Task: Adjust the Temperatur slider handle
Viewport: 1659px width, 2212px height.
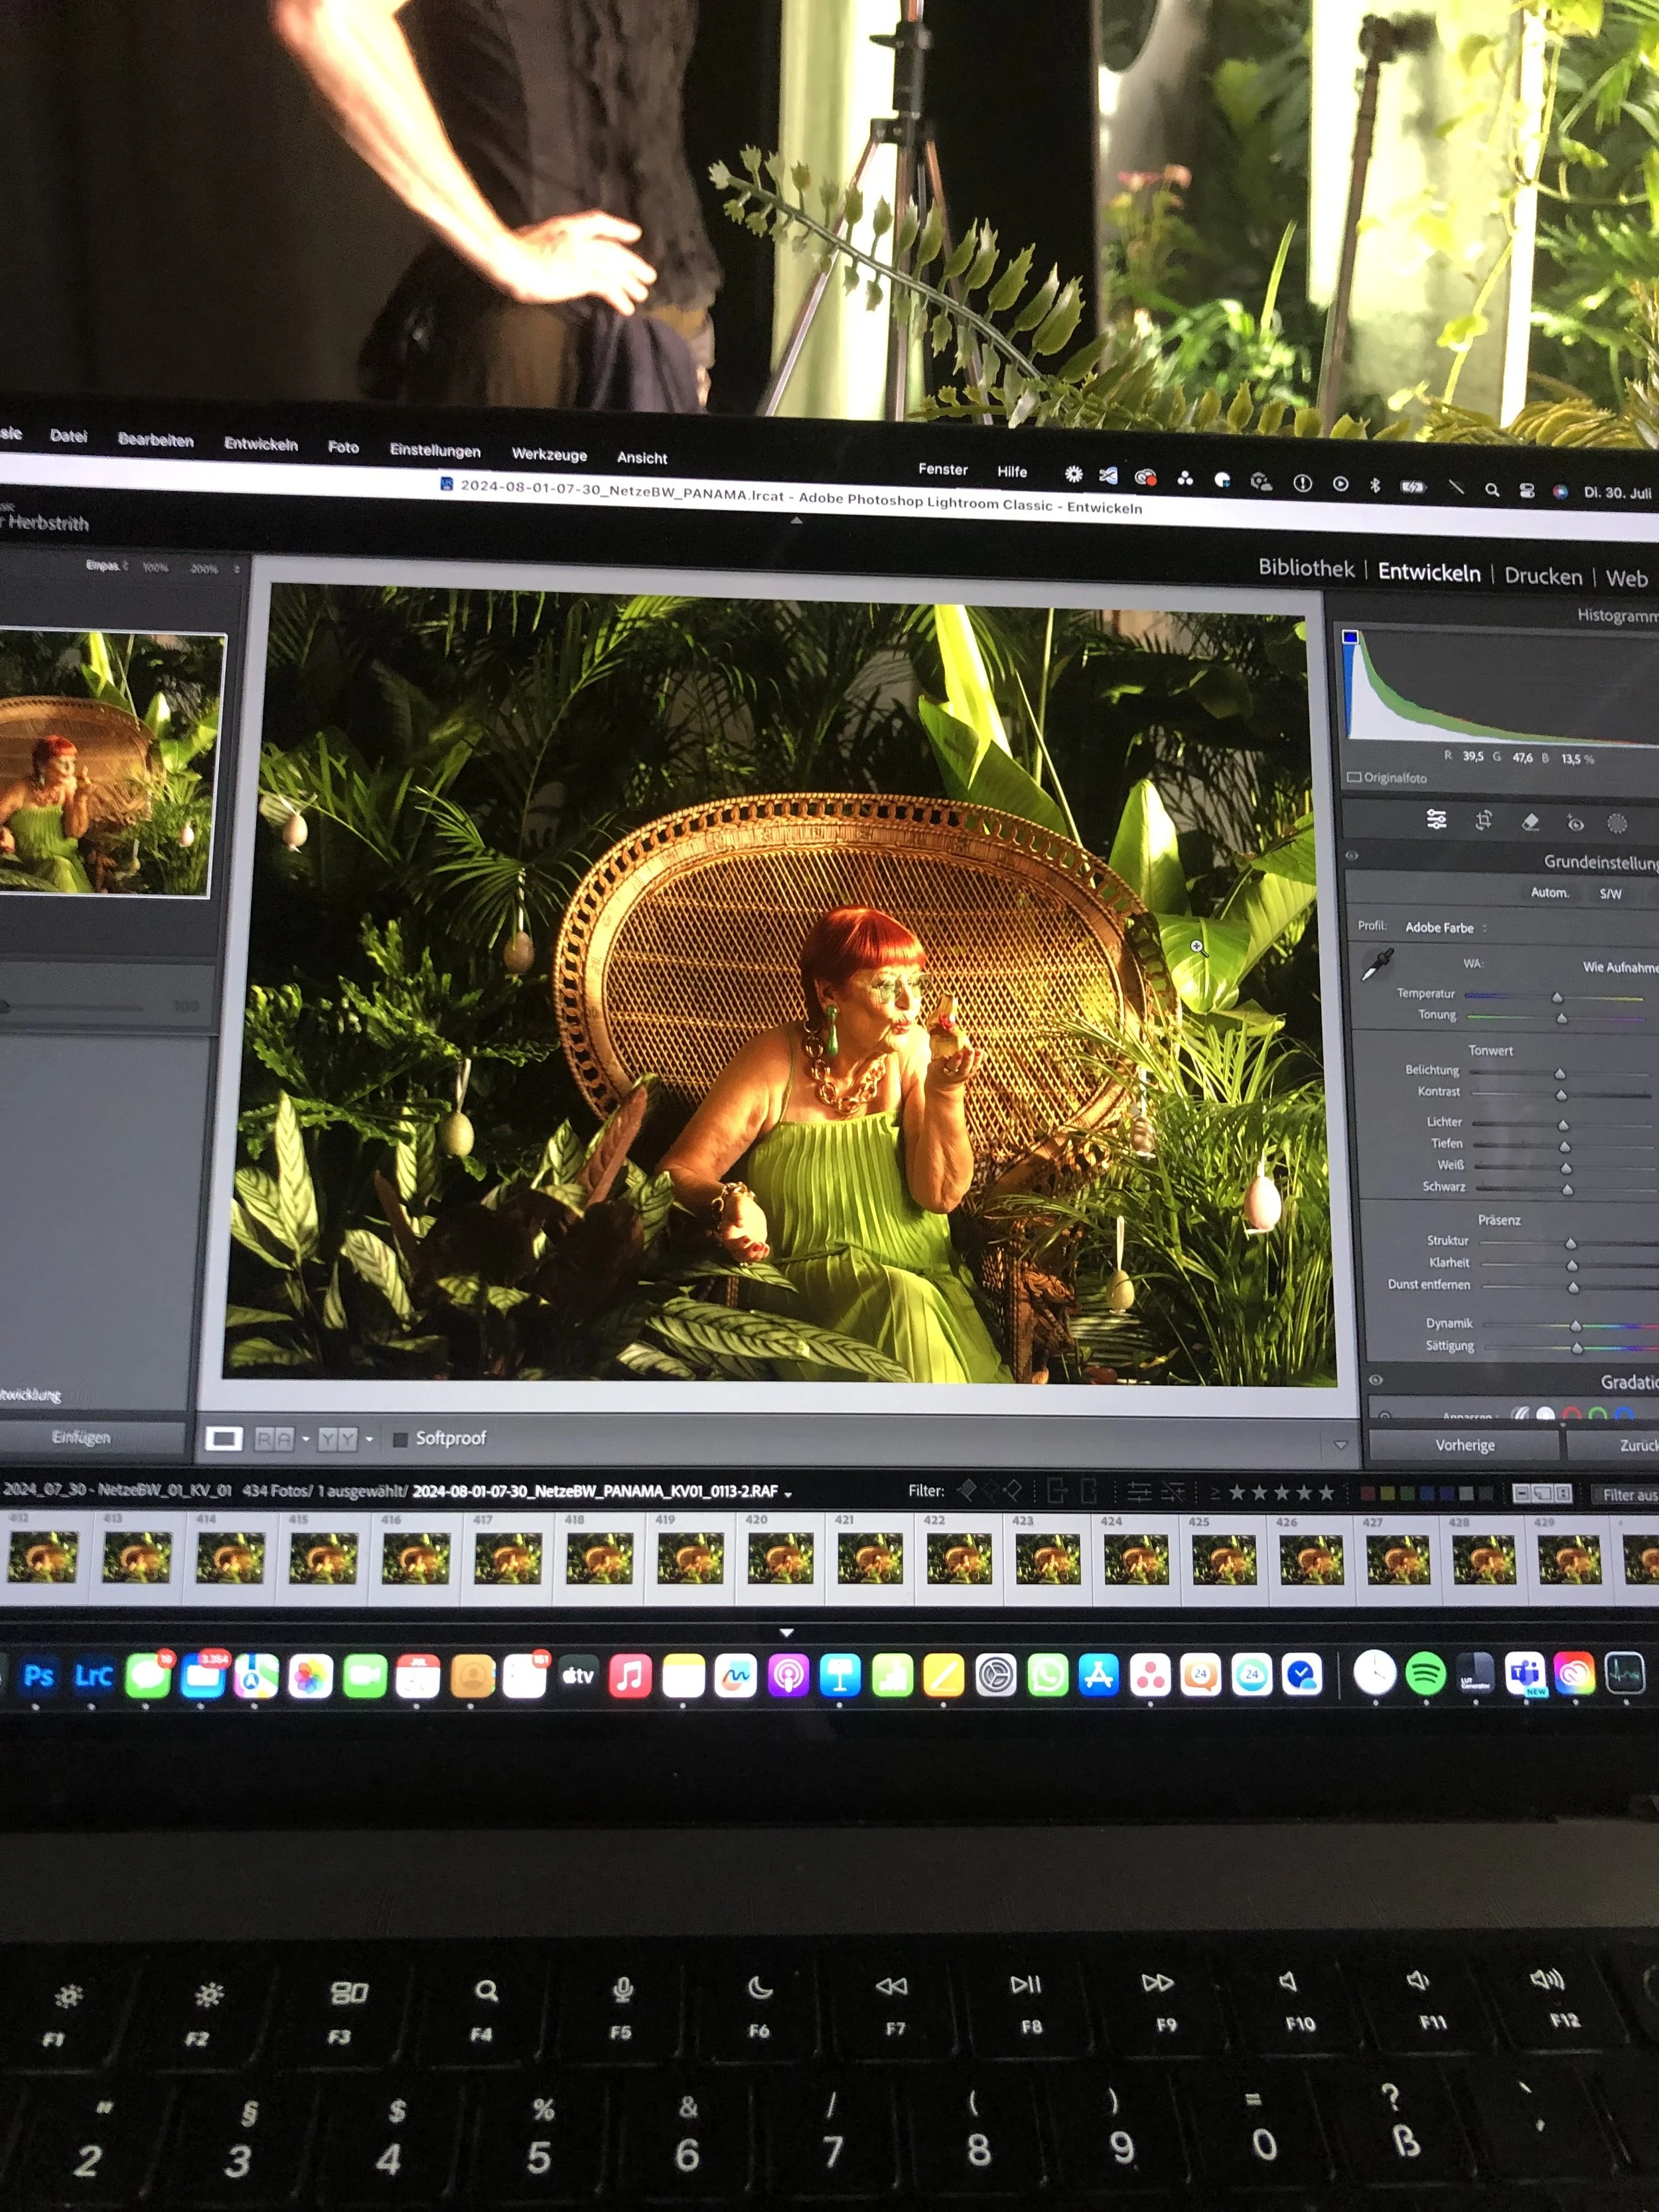Action: point(1557,997)
